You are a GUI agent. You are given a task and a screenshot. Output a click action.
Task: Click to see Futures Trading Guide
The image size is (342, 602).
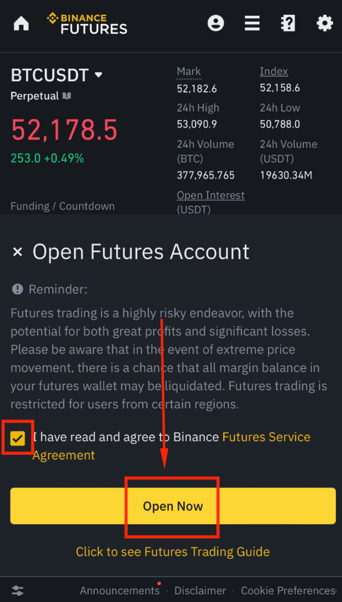click(173, 552)
